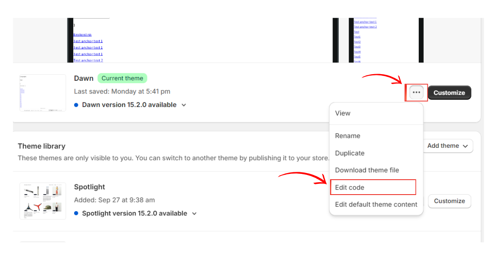
Task: Expand Dawn version 15.2.0 available chevron
Action: (x=184, y=105)
